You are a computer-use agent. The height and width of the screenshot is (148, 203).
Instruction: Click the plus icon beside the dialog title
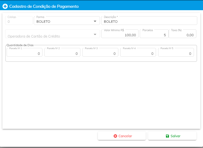[x=5, y=6]
